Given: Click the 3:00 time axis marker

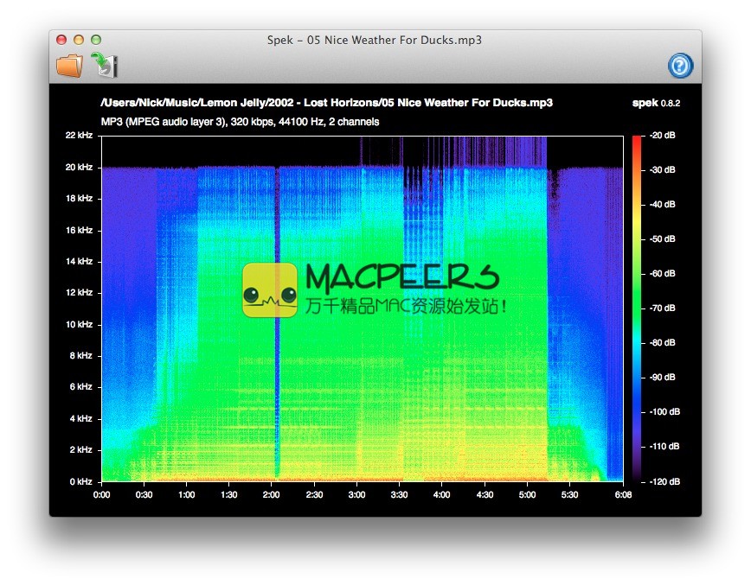Looking at the screenshot, I should coord(356,495).
